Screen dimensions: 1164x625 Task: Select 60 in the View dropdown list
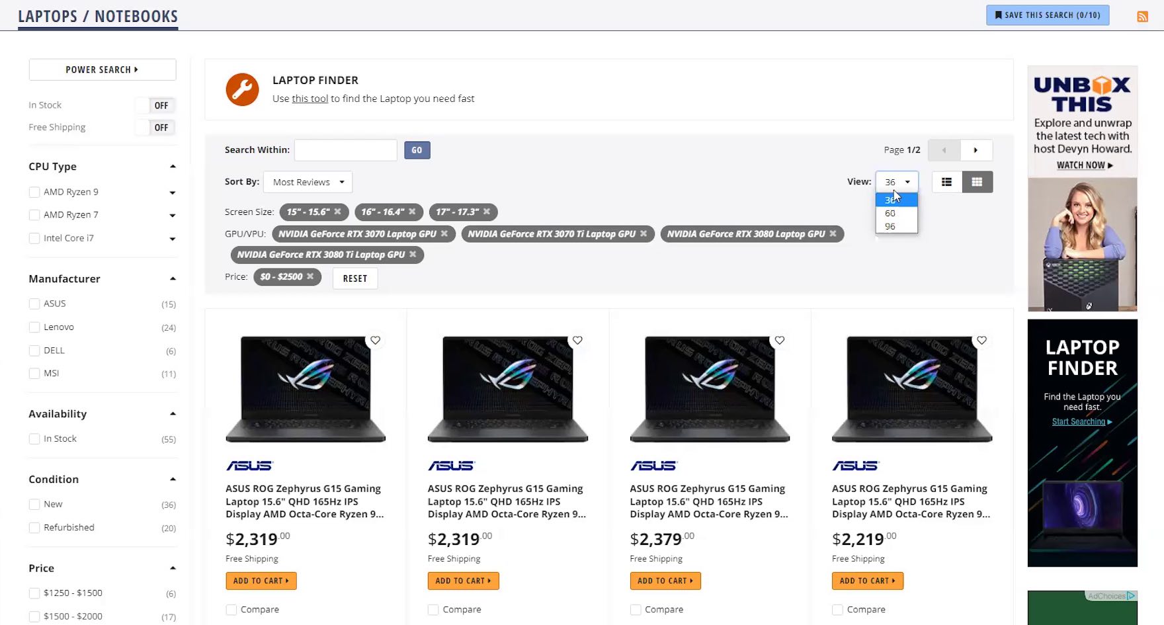[x=890, y=213]
